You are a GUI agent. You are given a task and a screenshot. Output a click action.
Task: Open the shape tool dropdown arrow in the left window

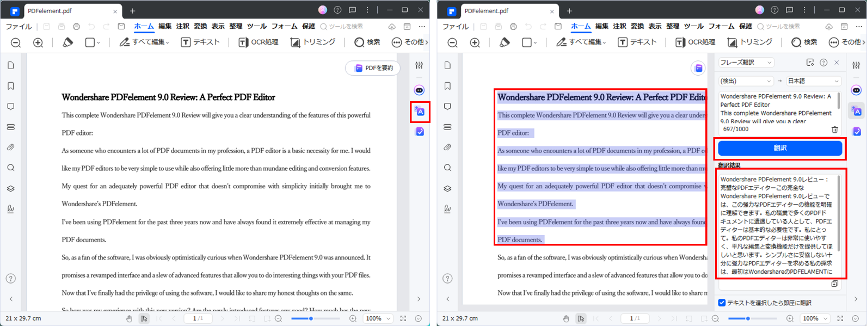click(x=99, y=42)
